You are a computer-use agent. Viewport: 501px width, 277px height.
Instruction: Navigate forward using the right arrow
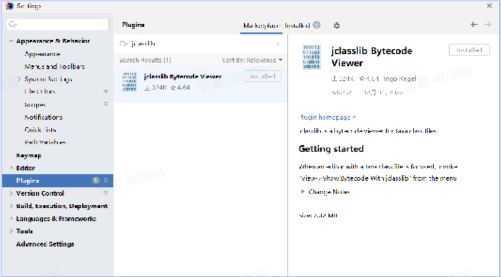[488, 24]
